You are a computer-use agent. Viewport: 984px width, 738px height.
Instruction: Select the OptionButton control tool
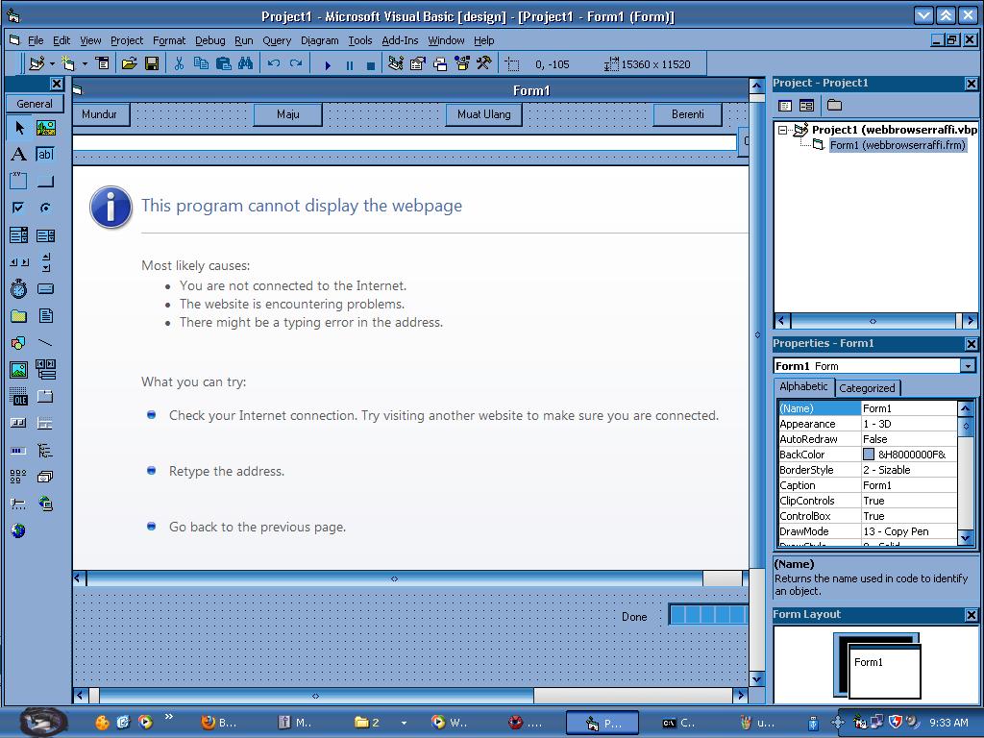[45, 208]
